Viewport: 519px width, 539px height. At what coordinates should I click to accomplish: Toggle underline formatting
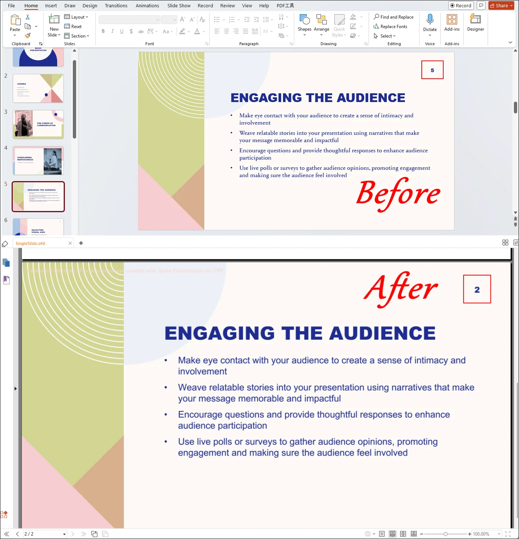pos(122,31)
